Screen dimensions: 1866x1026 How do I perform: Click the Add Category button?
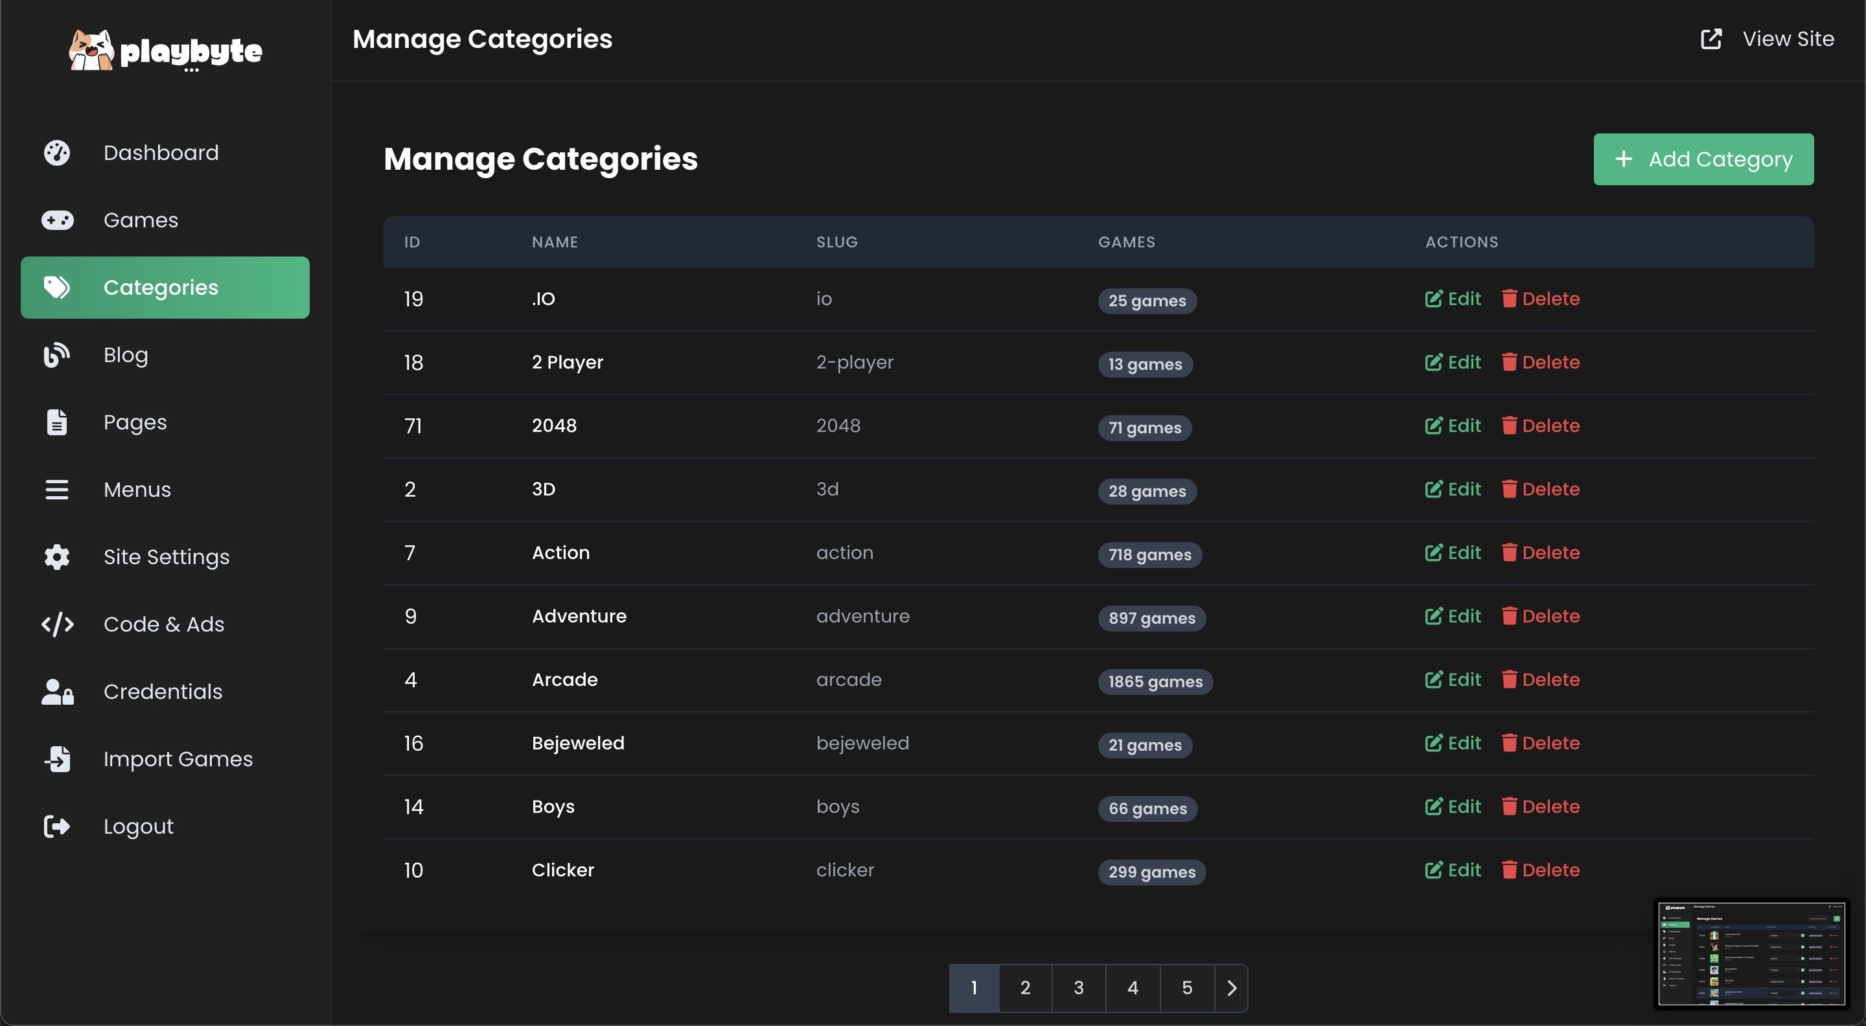click(1703, 159)
